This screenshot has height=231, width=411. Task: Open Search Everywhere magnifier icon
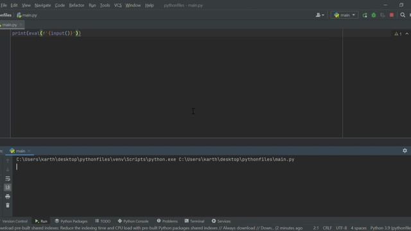403,15
